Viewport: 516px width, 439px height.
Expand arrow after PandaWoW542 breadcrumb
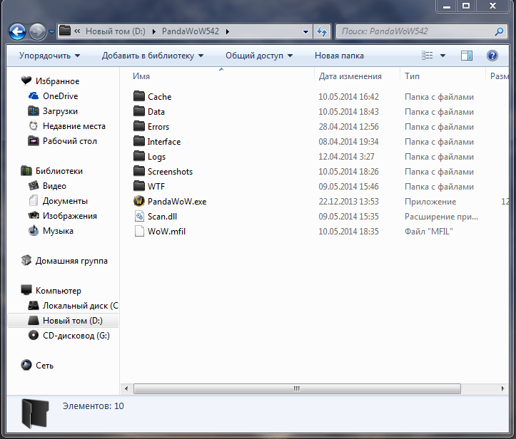coord(228,32)
